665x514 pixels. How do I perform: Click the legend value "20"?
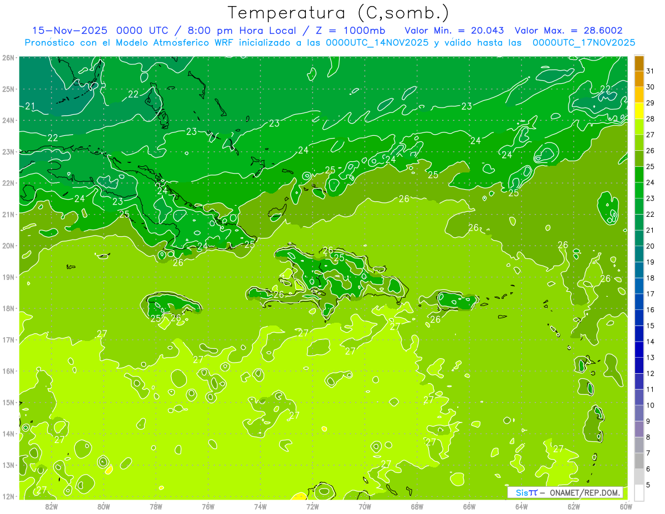click(651, 246)
